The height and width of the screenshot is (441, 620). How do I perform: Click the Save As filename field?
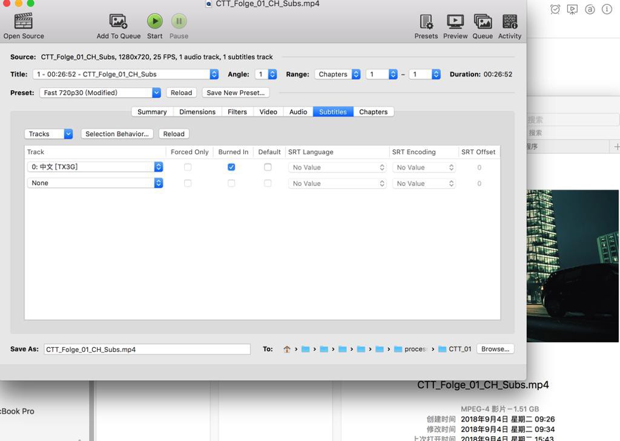147,349
